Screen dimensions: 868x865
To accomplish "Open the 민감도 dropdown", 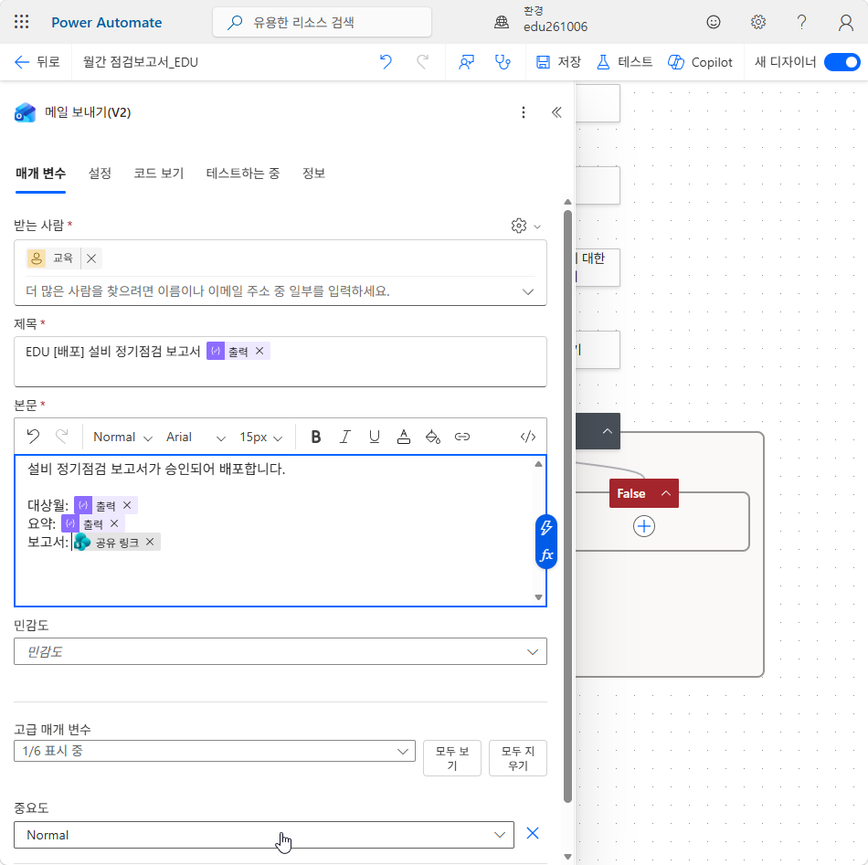I will point(281,652).
